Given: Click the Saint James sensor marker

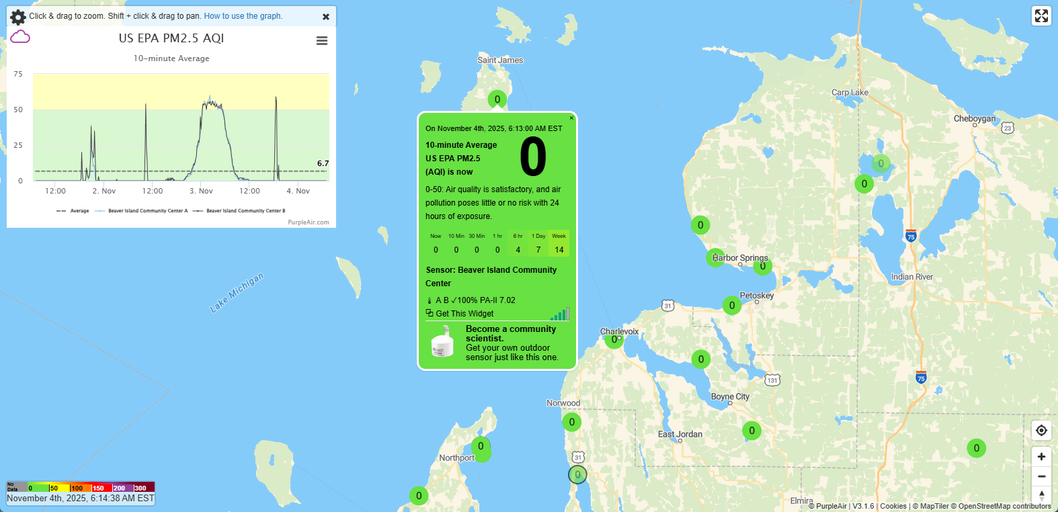Looking at the screenshot, I should pos(497,99).
